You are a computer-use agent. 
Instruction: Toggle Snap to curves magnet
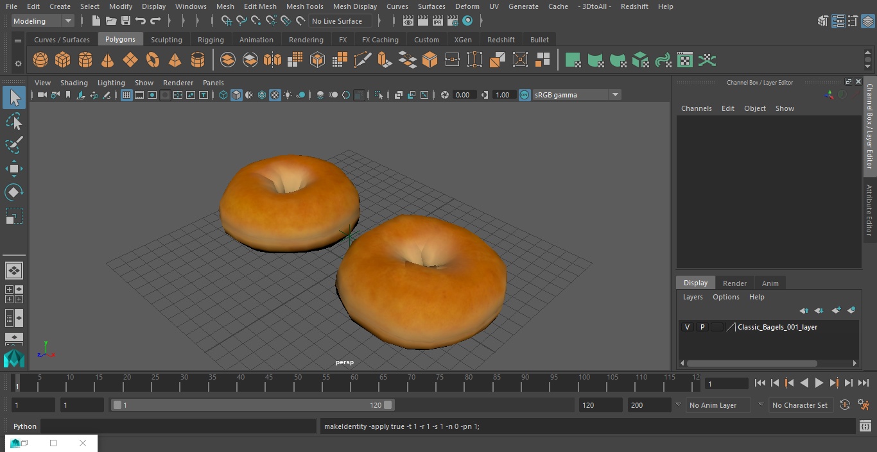coord(241,21)
